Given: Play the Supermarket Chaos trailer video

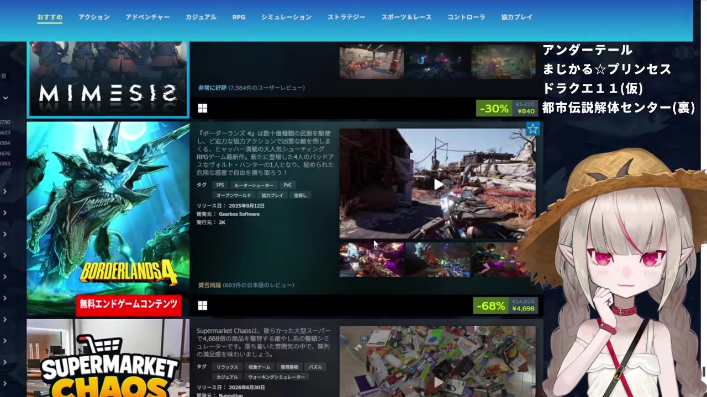Looking at the screenshot, I should [437, 382].
